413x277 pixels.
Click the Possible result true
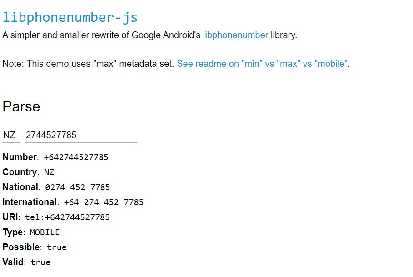click(57, 247)
